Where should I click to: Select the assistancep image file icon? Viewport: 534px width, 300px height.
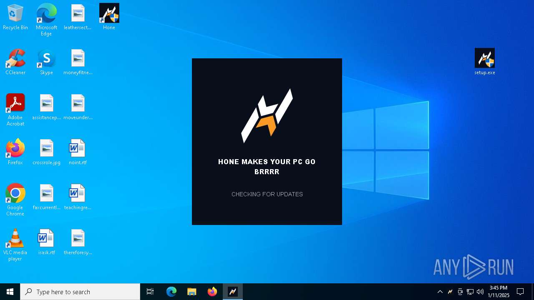click(x=46, y=107)
